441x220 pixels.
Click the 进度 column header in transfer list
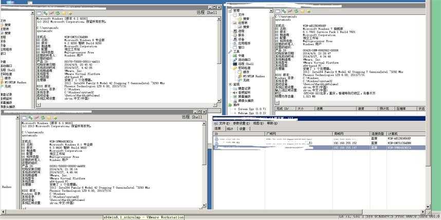click(335, 109)
